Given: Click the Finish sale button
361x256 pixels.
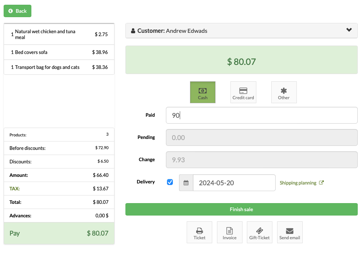Looking at the screenshot, I should (241, 209).
